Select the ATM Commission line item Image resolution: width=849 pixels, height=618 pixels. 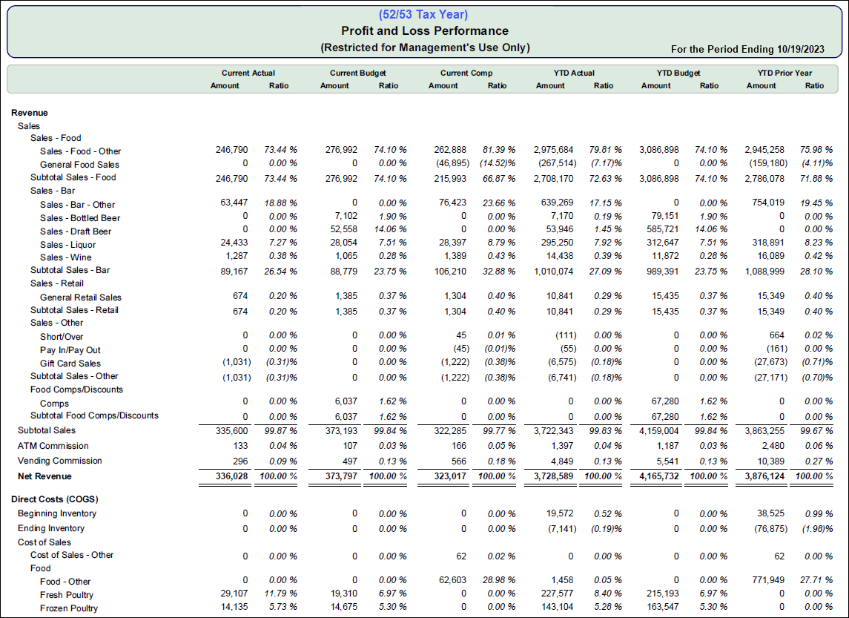coord(53,446)
